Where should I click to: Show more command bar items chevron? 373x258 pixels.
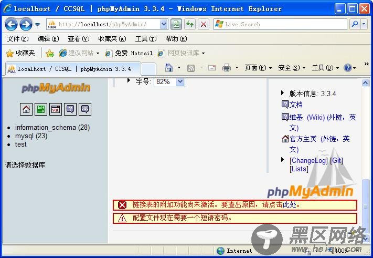point(366,64)
